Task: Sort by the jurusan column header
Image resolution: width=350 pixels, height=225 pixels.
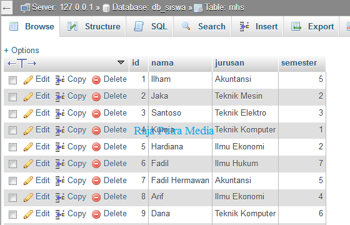Action: (x=229, y=63)
